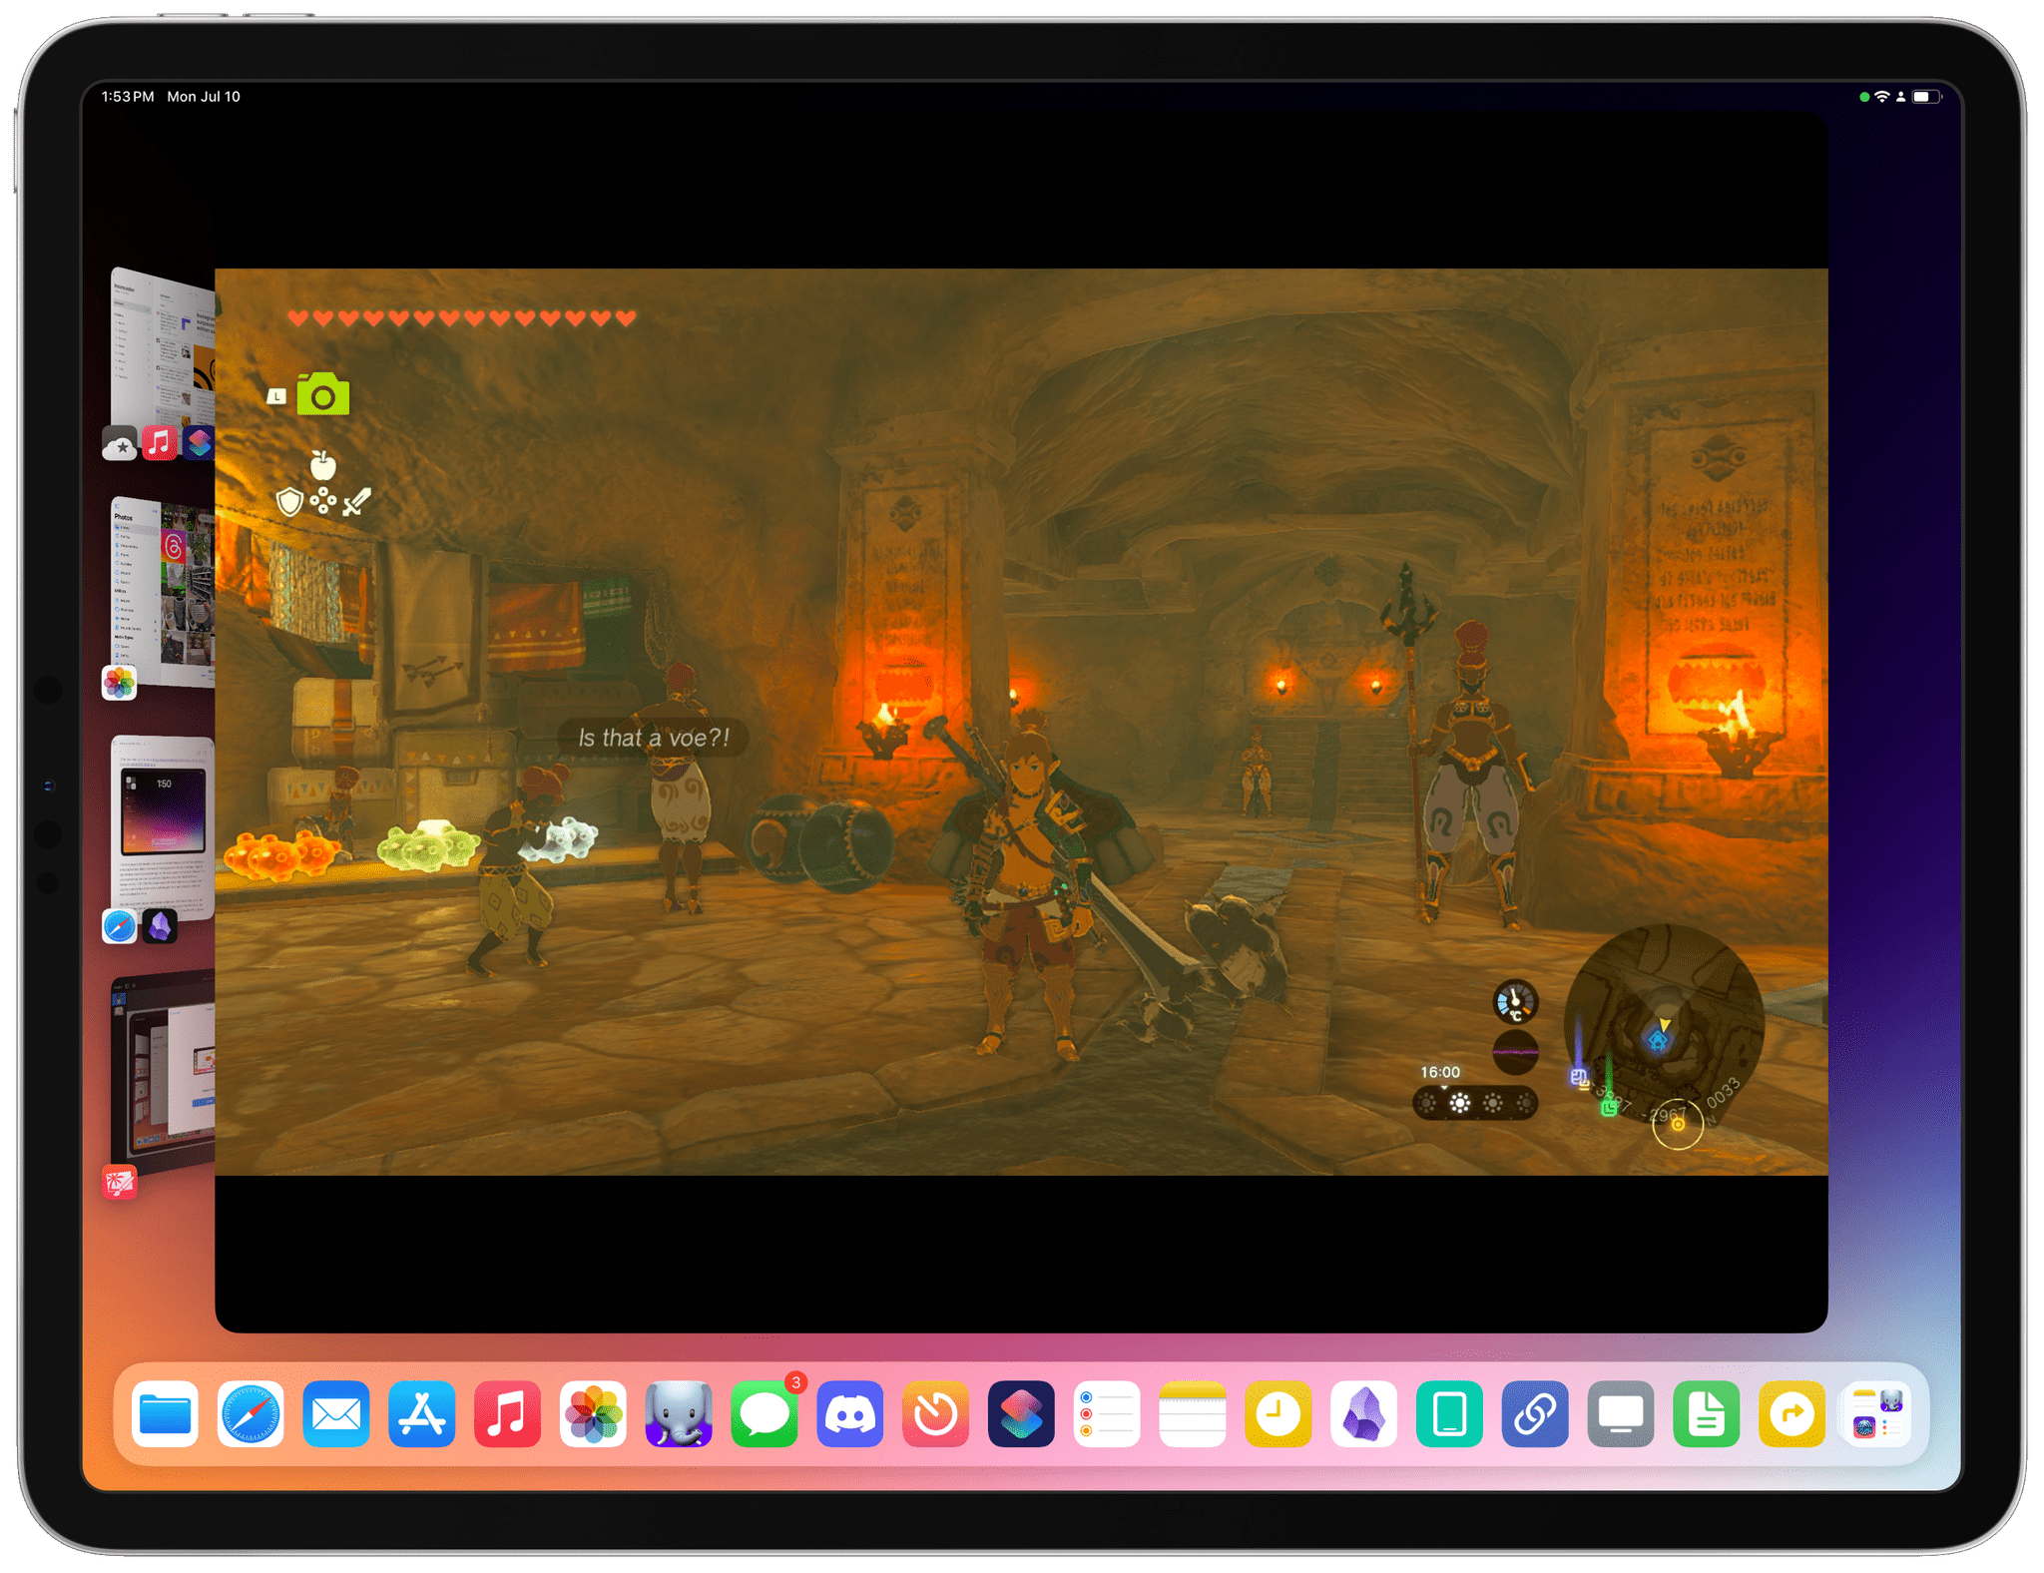This screenshot has height=1573, width=2044.
Task: Tap the row of red hearts
Action: (461, 318)
